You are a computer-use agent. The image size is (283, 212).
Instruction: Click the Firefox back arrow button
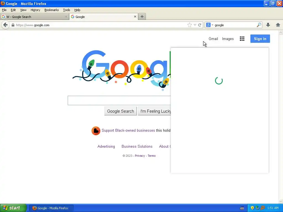coord(6,25)
